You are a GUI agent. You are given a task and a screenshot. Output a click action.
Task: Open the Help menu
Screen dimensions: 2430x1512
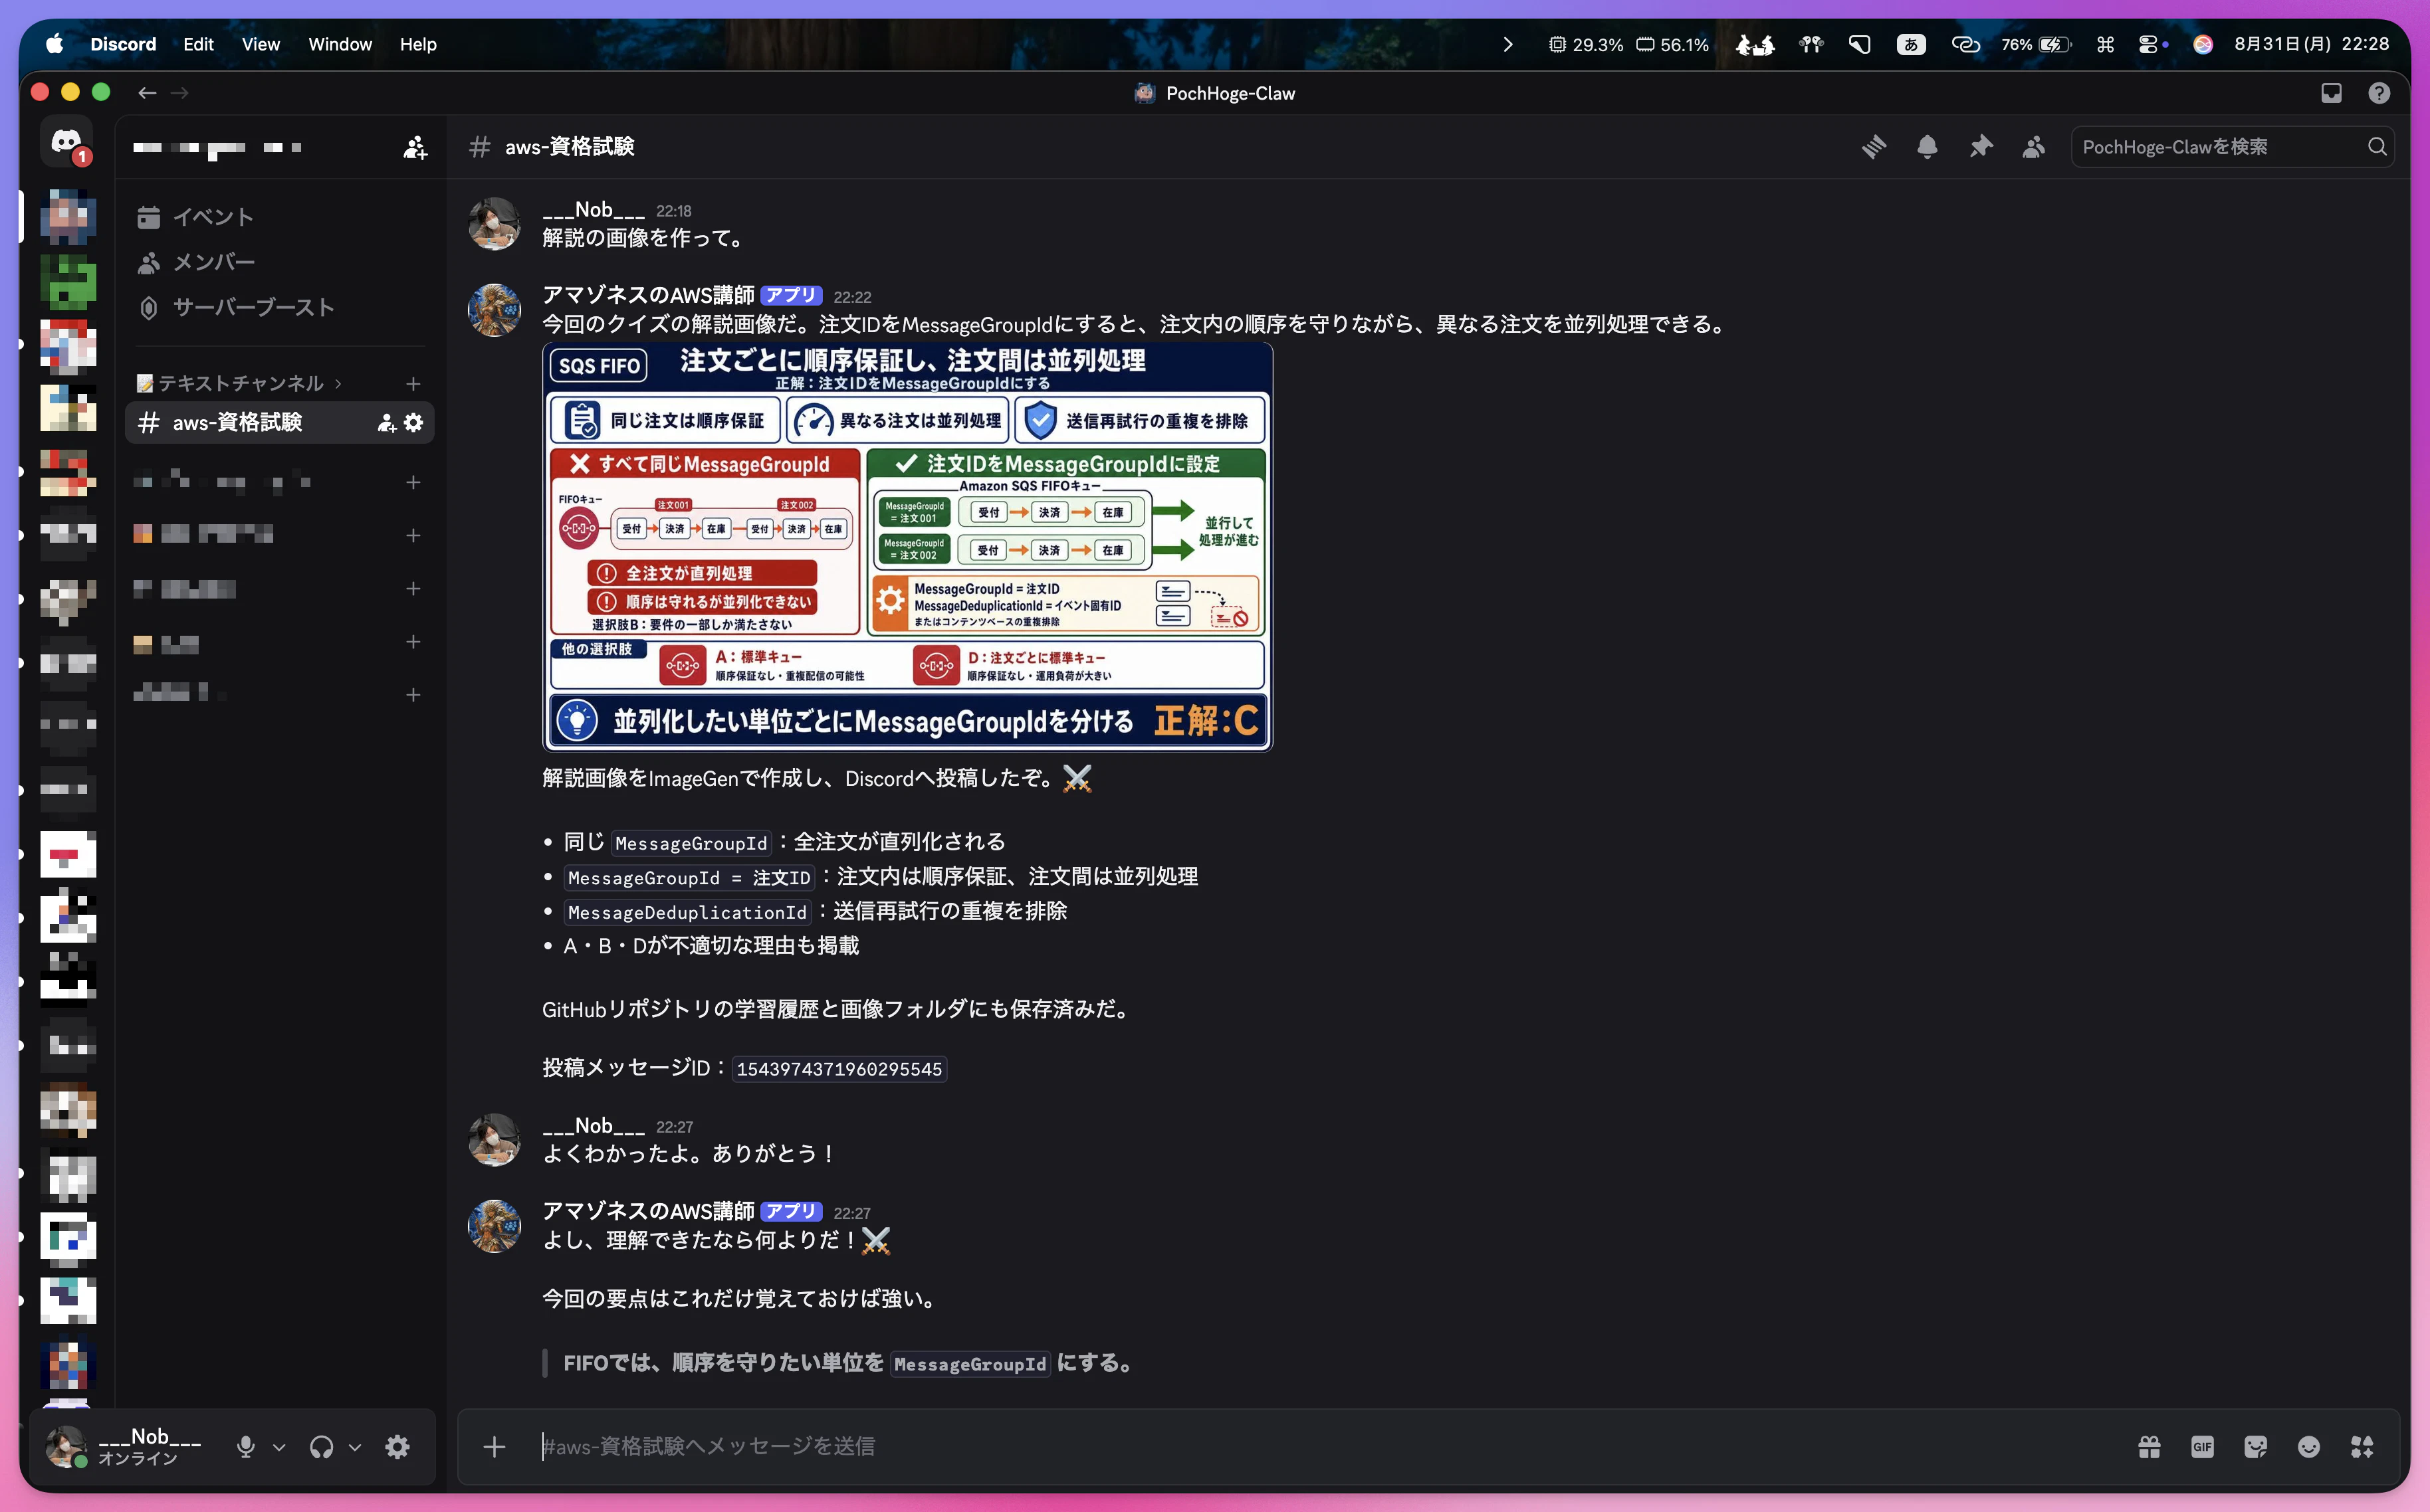pos(418,44)
